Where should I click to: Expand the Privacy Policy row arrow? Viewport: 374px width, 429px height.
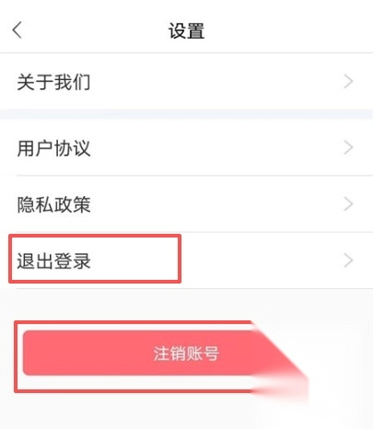(x=348, y=204)
